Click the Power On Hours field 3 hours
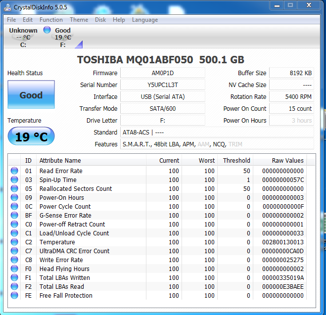The width and height of the screenshot is (326, 315). coord(291,120)
